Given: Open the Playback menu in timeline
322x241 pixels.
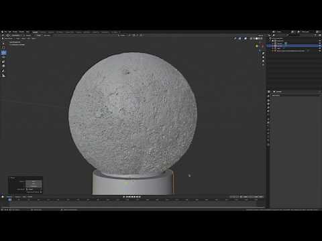Looking at the screenshot, I should point(9,197).
